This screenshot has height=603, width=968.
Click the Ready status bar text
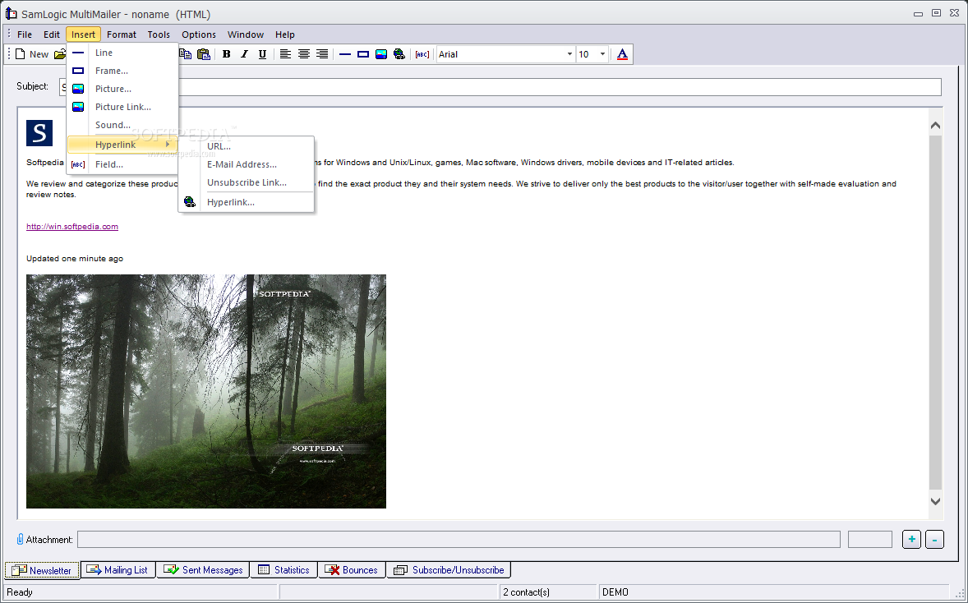[x=20, y=592]
